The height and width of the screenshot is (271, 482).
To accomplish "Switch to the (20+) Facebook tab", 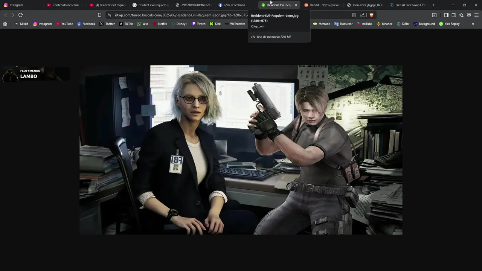I will coord(236,5).
